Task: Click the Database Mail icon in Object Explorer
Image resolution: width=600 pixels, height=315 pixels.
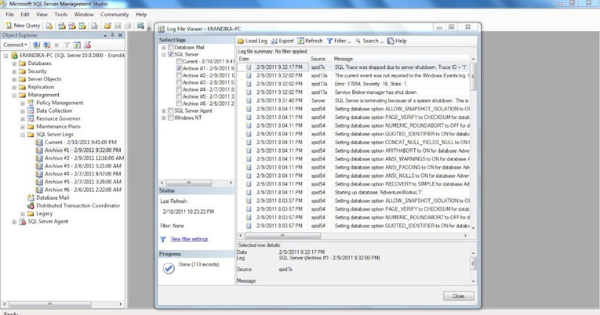Action: 30,198
